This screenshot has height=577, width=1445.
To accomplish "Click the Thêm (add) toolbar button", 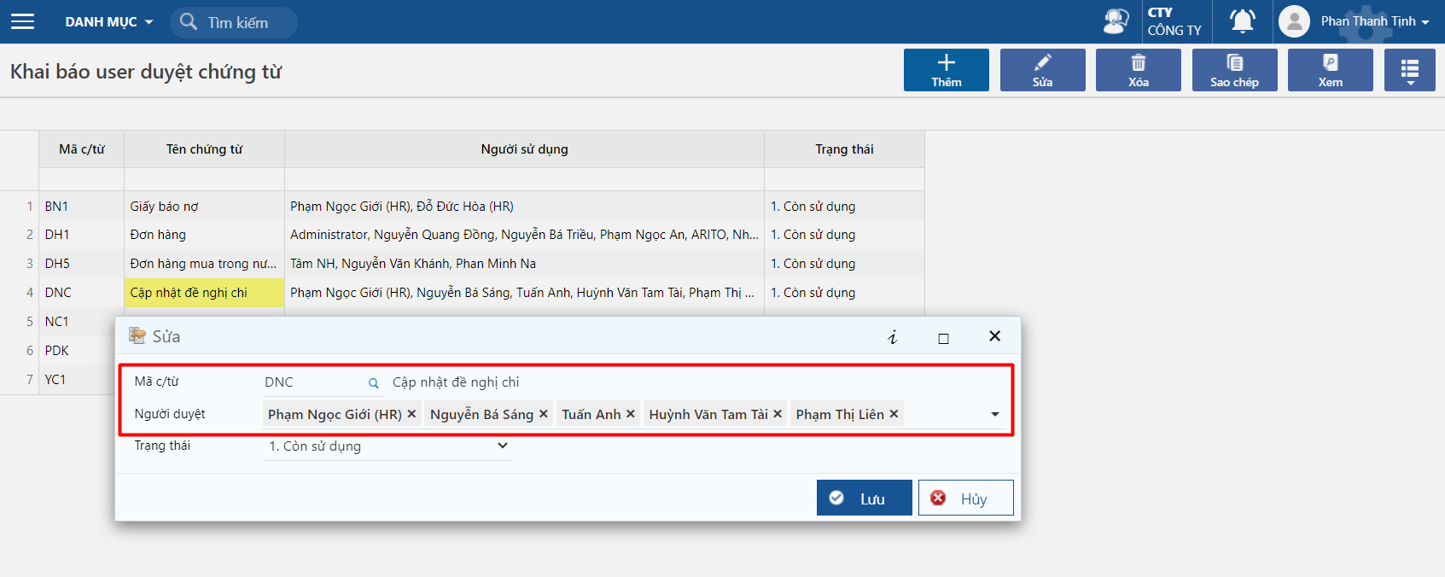I will click(x=946, y=70).
